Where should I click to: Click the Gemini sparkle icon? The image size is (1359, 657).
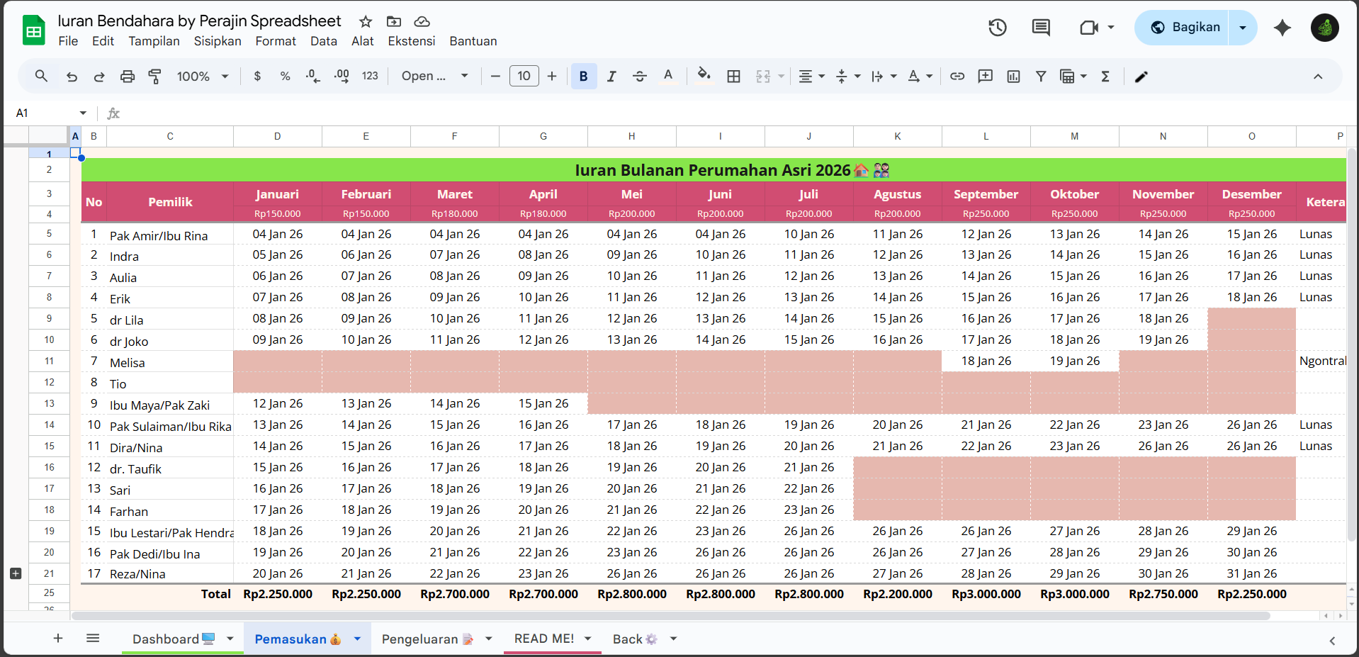(1282, 28)
